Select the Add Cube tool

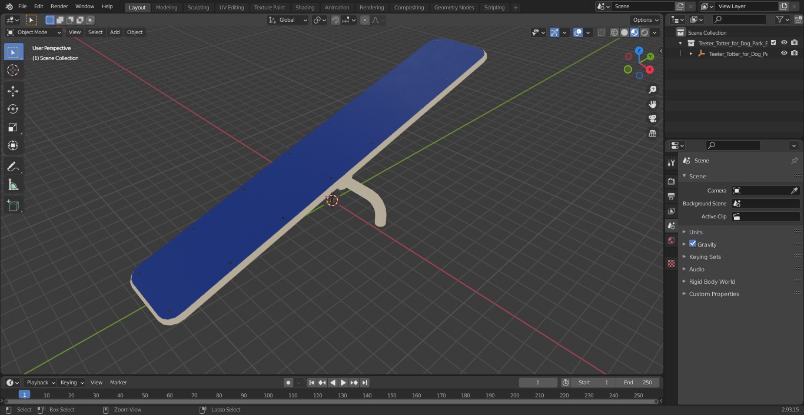click(x=13, y=205)
